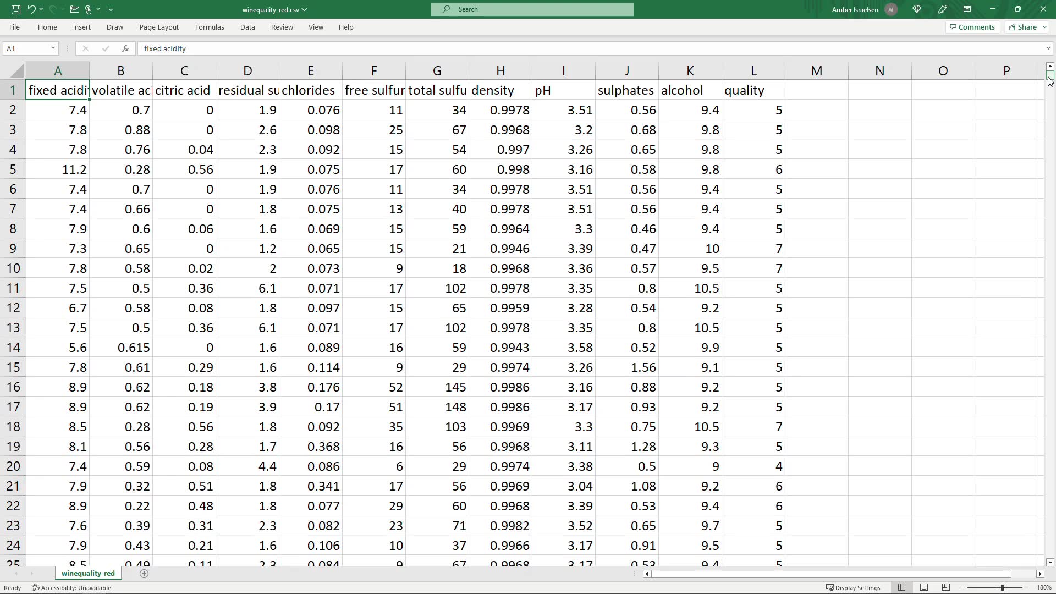This screenshot has height=594, width=1056.
Task: Open the Share button dropdown arrow
Action: 1044,27
